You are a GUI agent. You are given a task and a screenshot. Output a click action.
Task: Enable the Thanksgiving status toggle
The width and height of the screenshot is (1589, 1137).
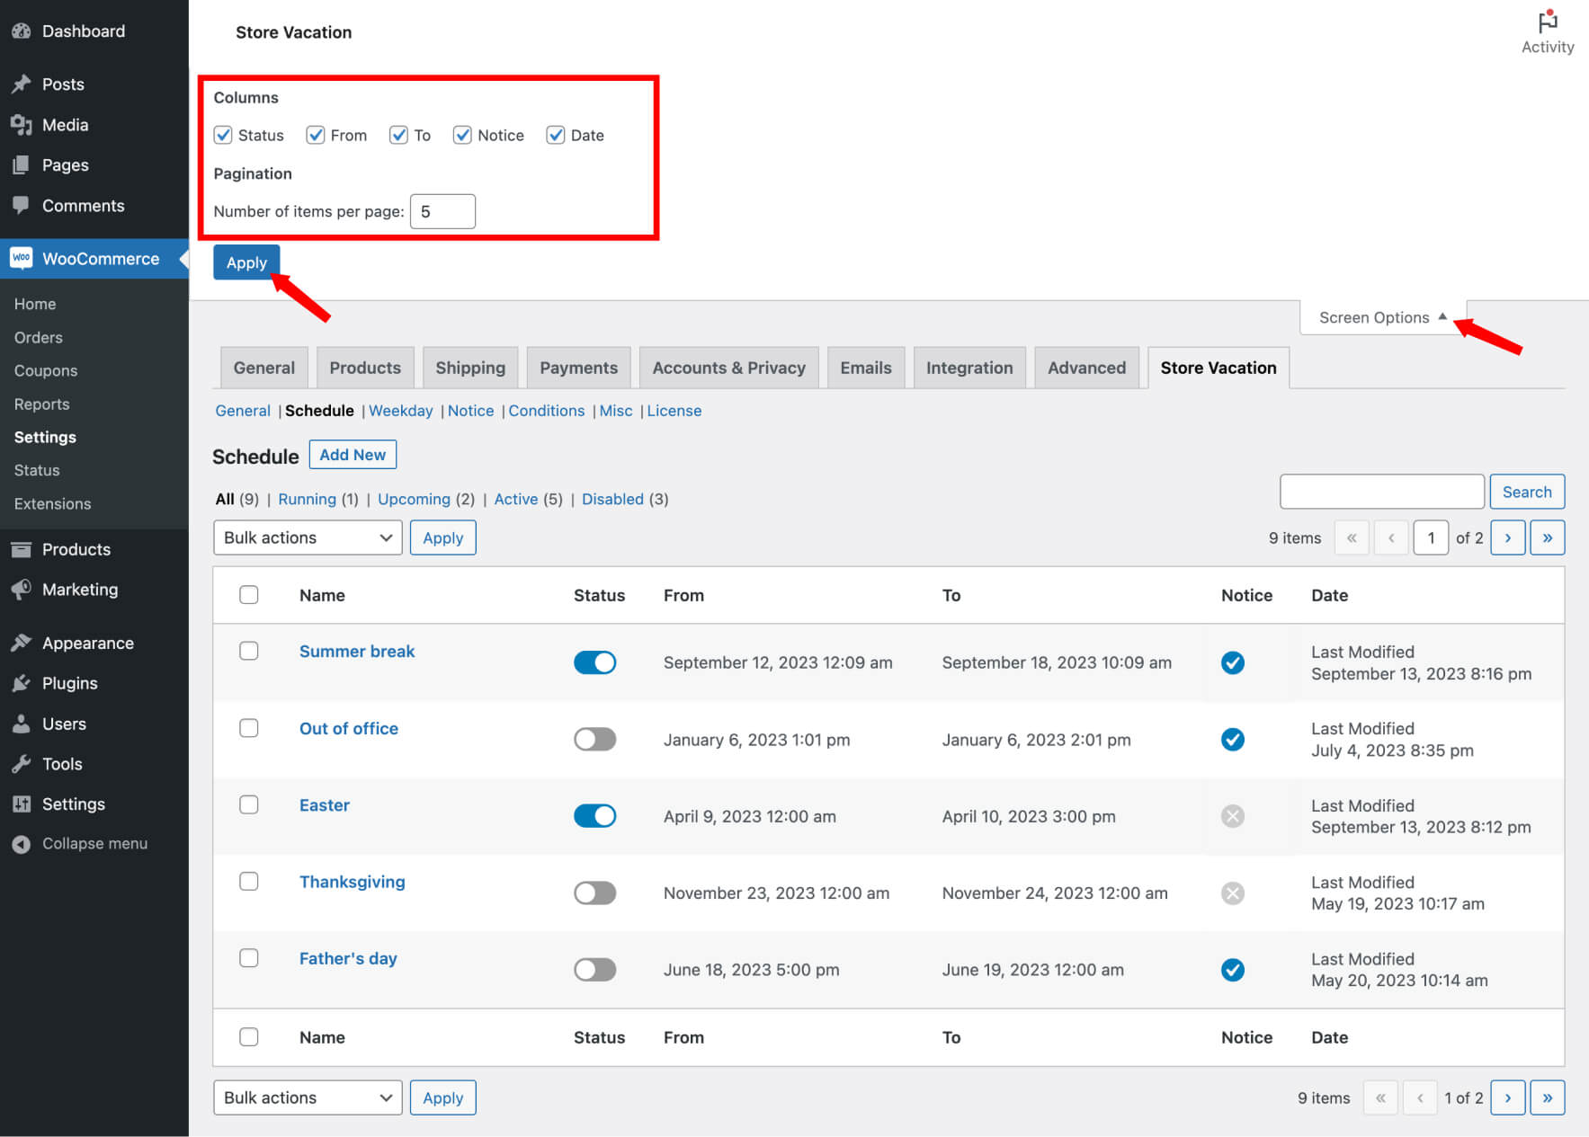594,893
